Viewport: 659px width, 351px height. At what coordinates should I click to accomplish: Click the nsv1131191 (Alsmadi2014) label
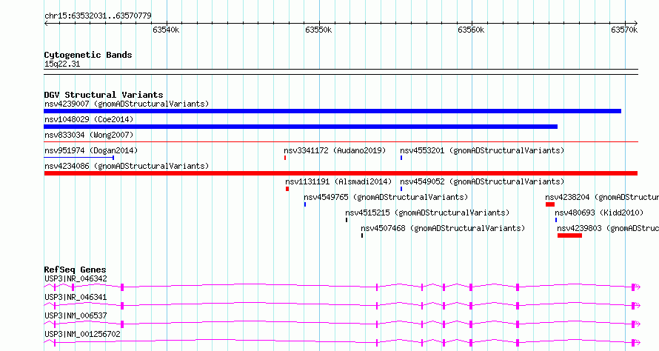click(338, 181)
